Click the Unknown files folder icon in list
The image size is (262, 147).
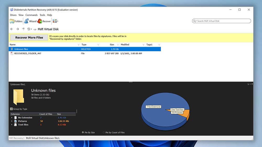point(12,49)
